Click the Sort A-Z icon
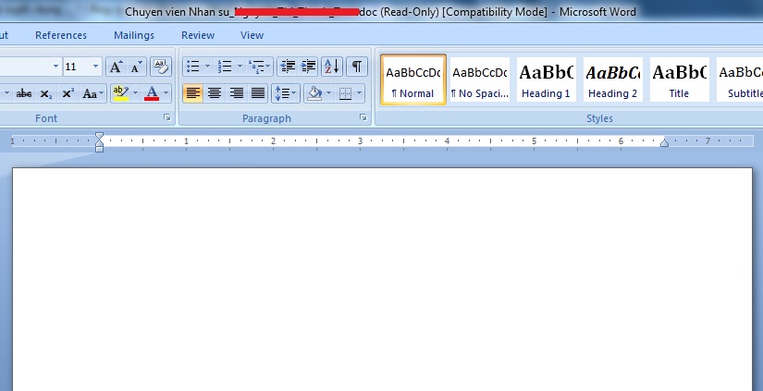Screen dimensions: 763x391 (x=332, y=67)
